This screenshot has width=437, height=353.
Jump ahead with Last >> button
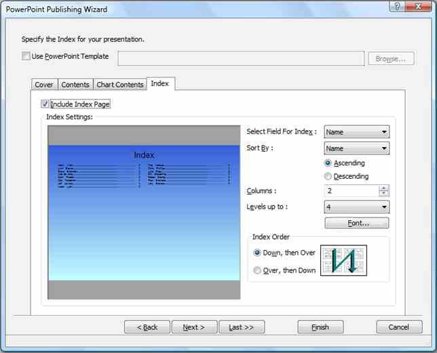tap(242, 327)
